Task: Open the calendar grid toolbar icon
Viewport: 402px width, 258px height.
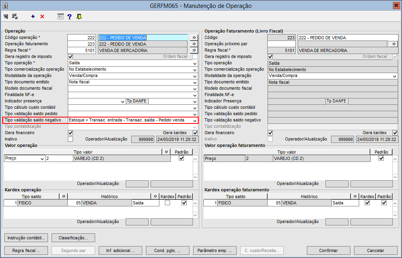Action: [x=61, y=17]
